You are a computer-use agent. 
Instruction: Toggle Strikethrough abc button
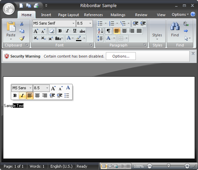tap(82, 31)
